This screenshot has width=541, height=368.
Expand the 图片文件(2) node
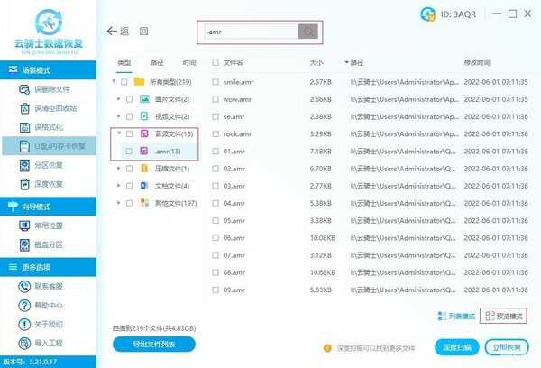118,99
